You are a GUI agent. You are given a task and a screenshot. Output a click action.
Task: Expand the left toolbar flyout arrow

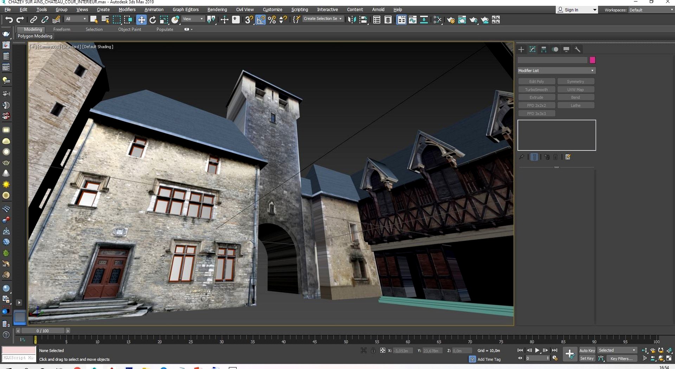click(19, 303)
